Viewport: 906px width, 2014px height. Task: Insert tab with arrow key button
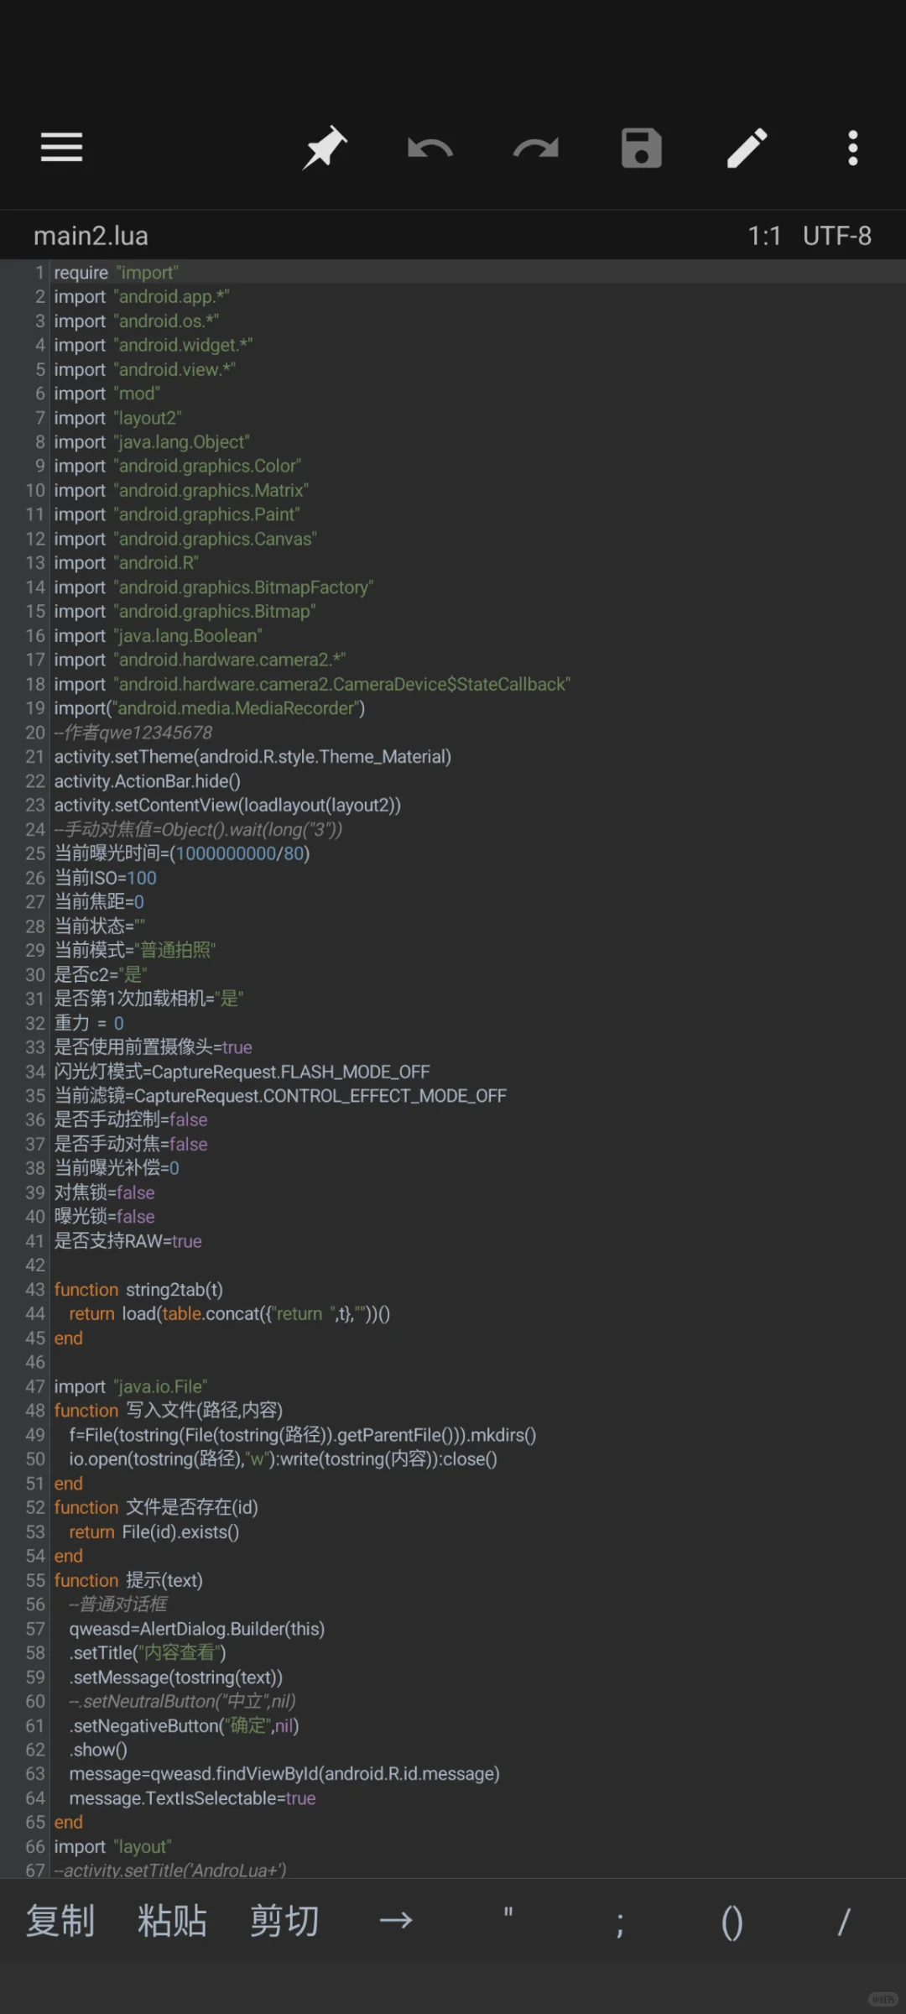396,1921
